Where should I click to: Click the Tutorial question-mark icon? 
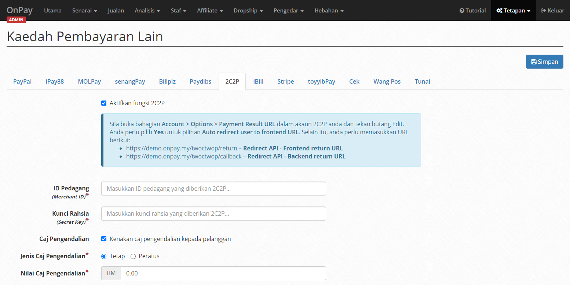[x=462, y=11]
